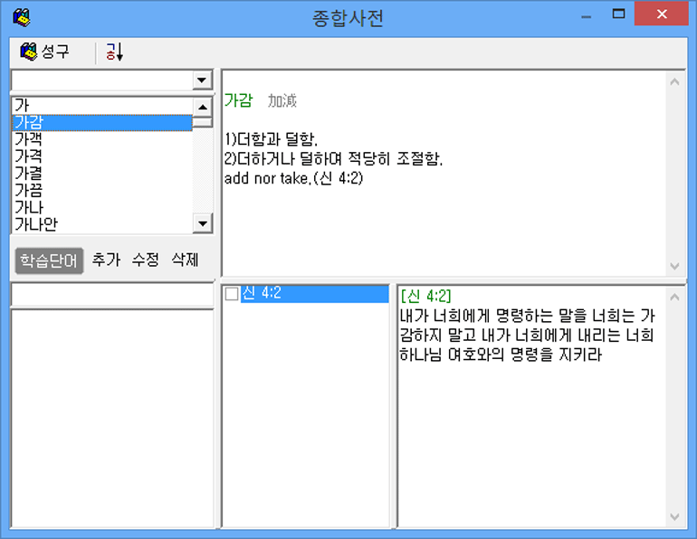Select the word 가 in the list
The height and width of the screenshot is (539, 697).
[102, 106]
